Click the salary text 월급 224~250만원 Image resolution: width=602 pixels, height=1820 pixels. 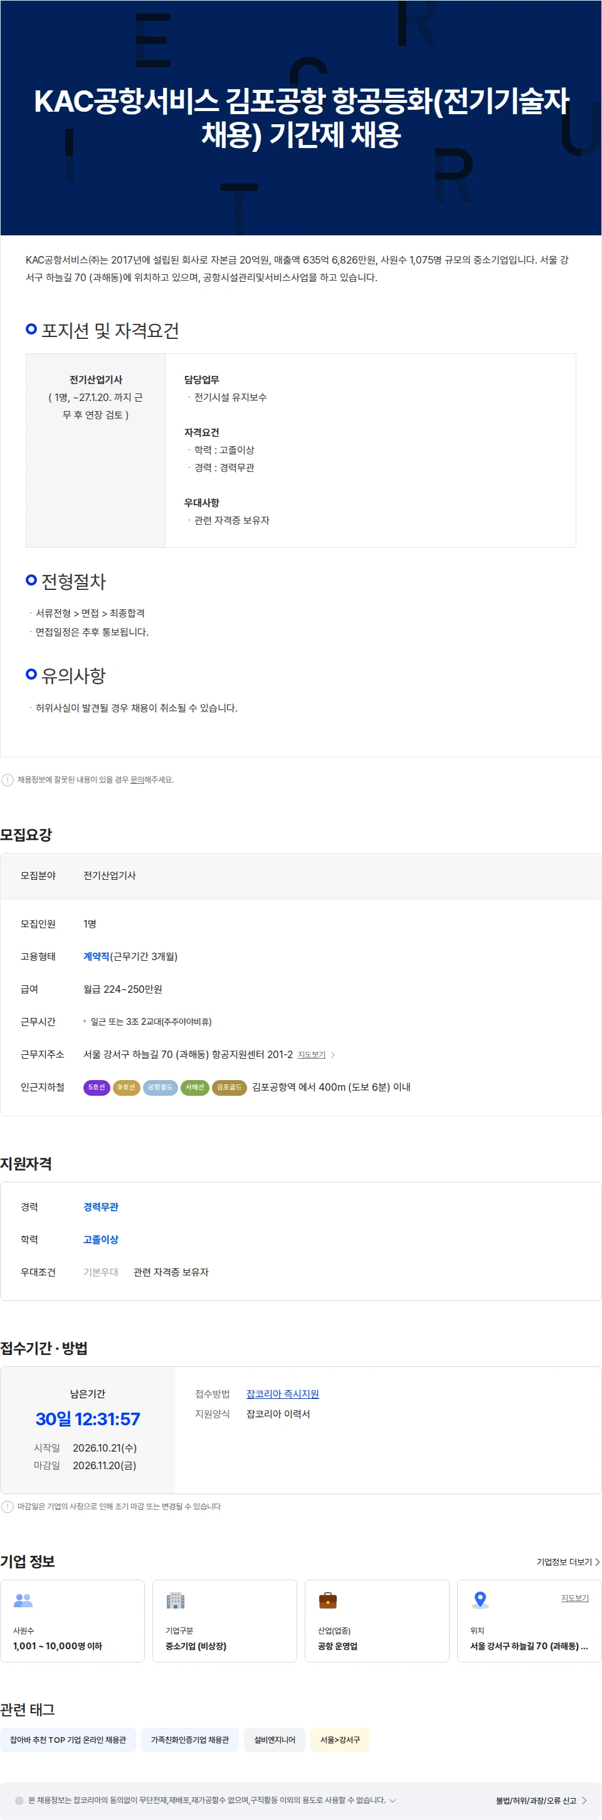click(x=123, y=988)
